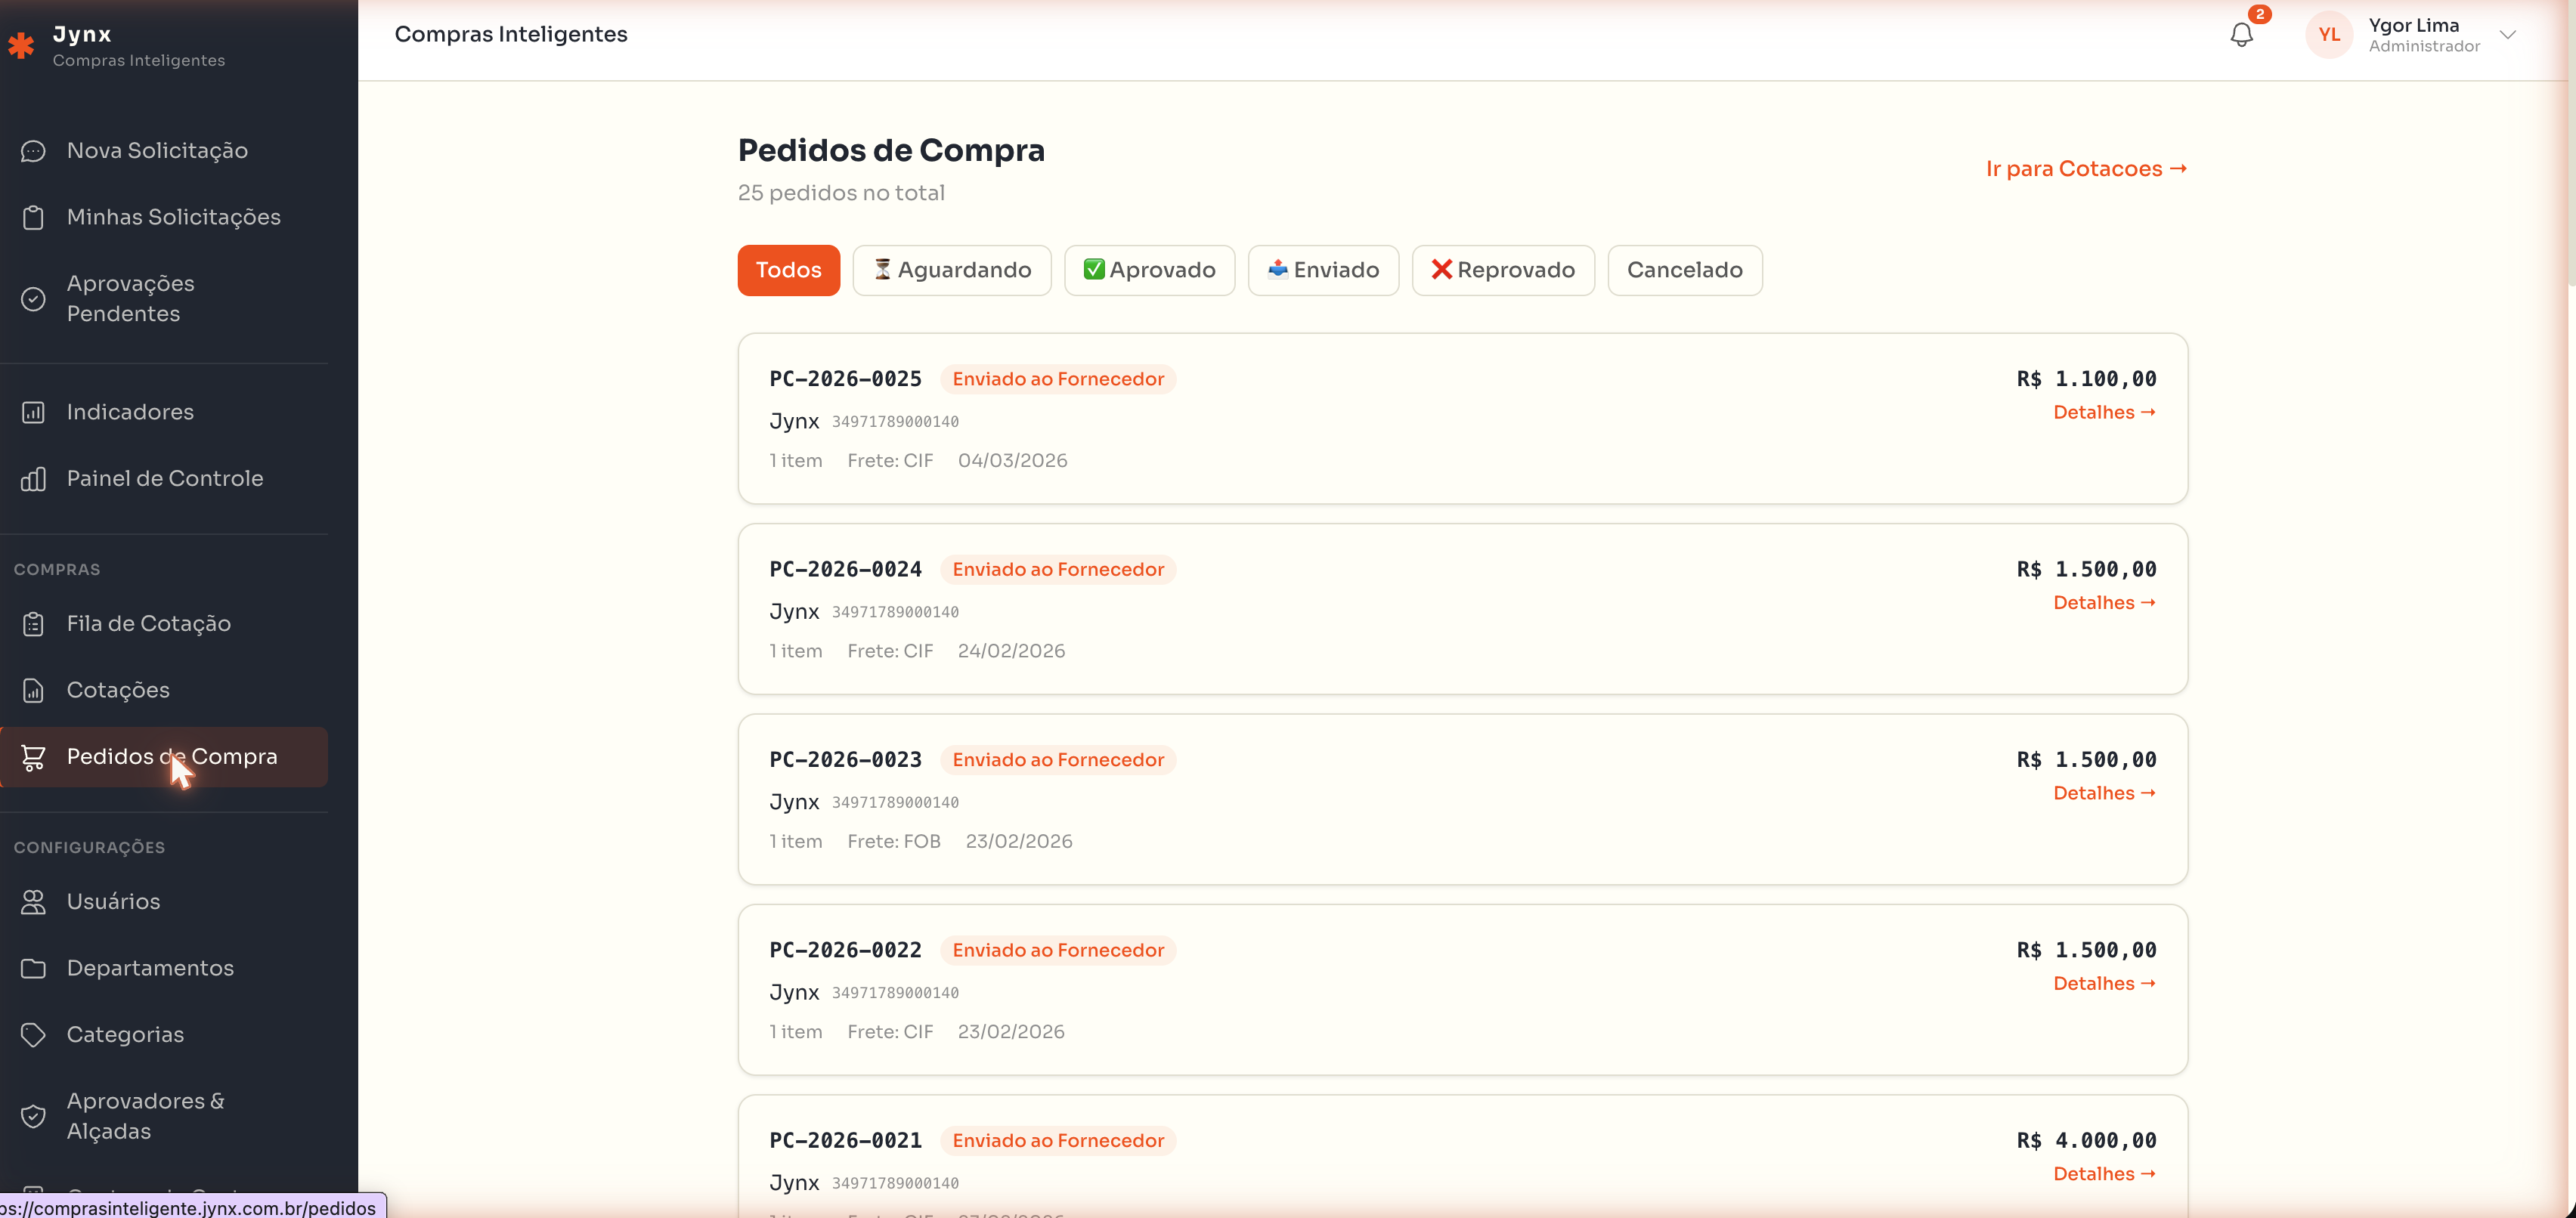Click the Fila de Cotação clipboard icon
This screenshot has width=2576, height=1218.
pyautogui.click(x=33, y=624)
